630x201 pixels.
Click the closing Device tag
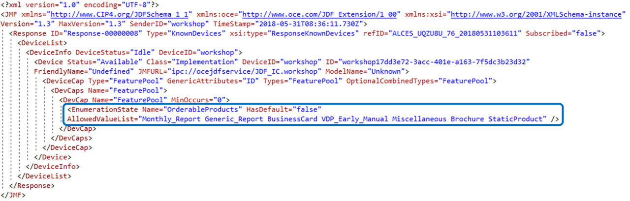52,157
